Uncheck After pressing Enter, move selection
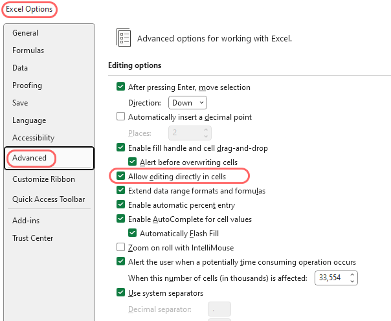391x321 pixels. [x=120, y=87]
